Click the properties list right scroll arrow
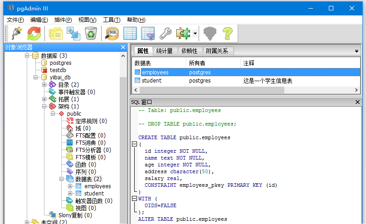The image size is (366, 224). point(356,90)
